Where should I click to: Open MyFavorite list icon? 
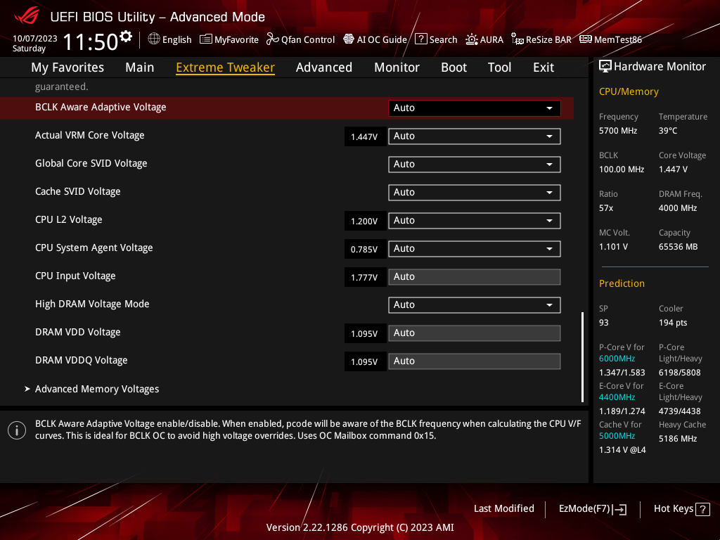(x=206, y=39)
